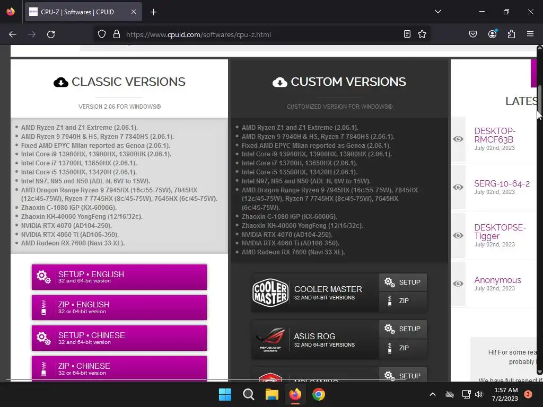Open the Firefox application menu

(x=530, y=34)
